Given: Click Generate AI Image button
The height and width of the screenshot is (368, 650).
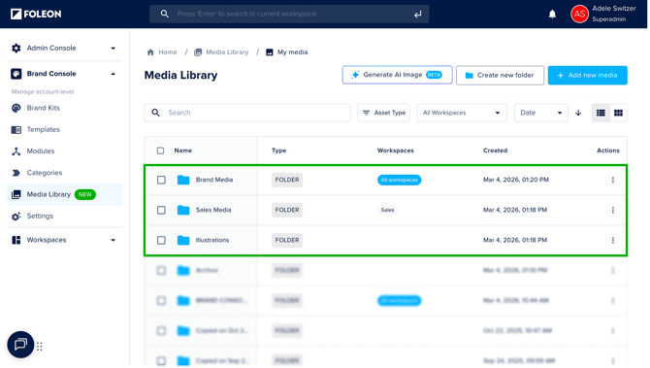Looking at the screenshot, I should click(x=397, y=75).
